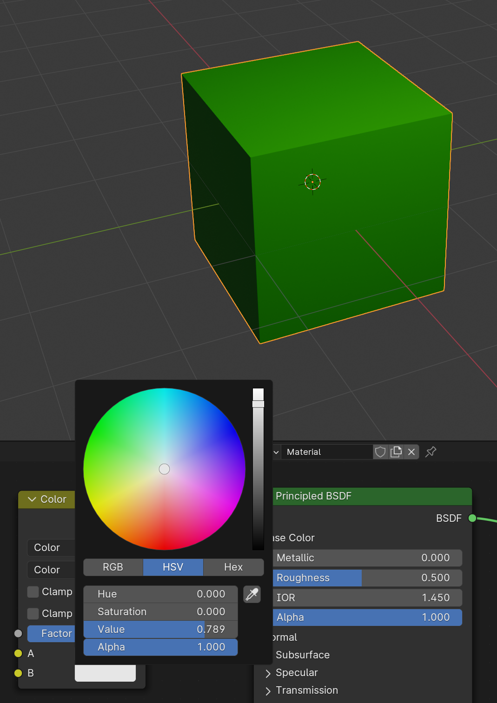Image resolution: width=497 pixels, height=703 pixels.
Task: Click the Metallic value field
Action: point(367,558)
